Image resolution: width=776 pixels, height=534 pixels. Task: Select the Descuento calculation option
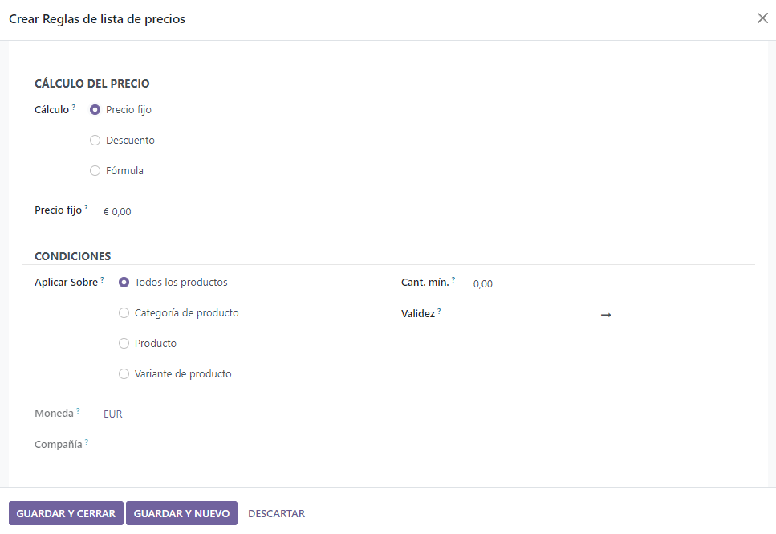pyautogui.click(x=95, y=141)
